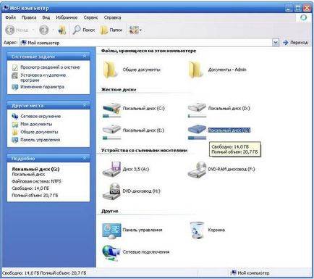Open the Правка menu
314x279 pixels.
point(29,17)
